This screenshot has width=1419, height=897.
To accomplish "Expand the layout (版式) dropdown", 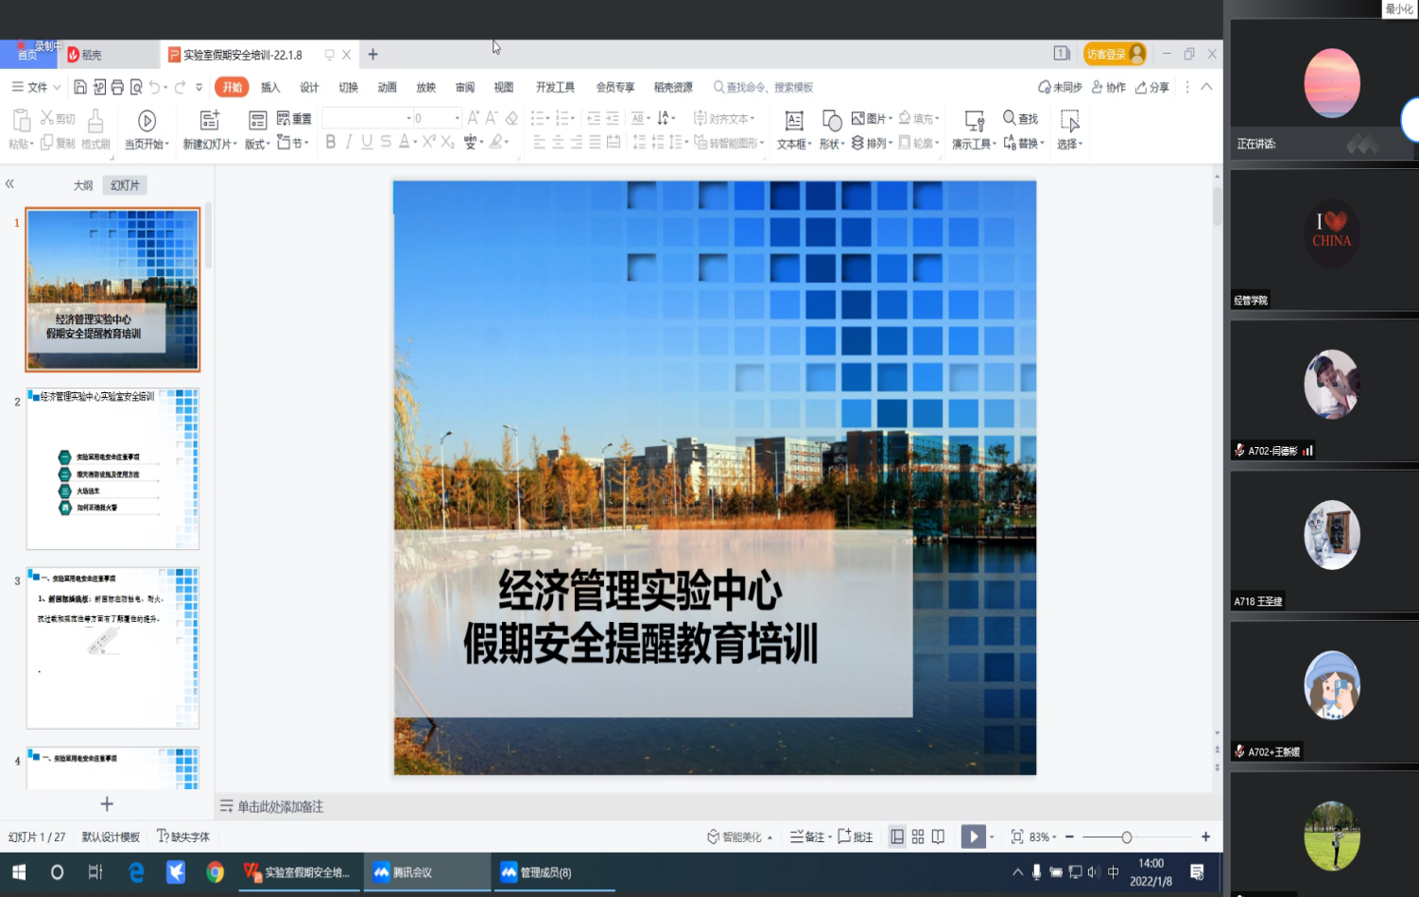I will click(257, 144).
